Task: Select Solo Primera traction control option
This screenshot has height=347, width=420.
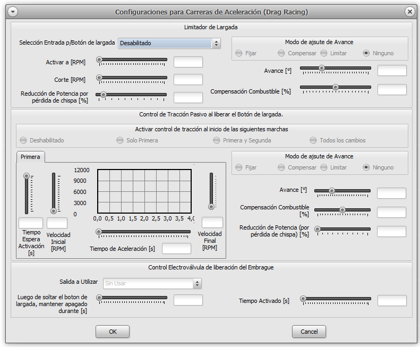Action: (137, 140)
